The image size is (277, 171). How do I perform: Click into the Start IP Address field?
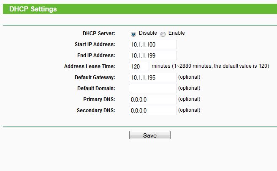pos(153,44)
